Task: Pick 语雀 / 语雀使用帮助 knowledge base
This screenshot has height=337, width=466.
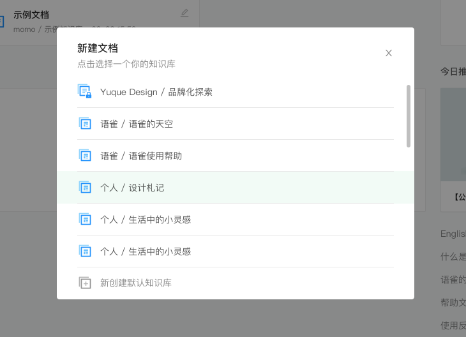Action: [x=236, y=156]
